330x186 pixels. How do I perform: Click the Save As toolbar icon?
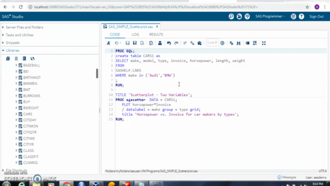pyautogui.click(x=135, y=43)
